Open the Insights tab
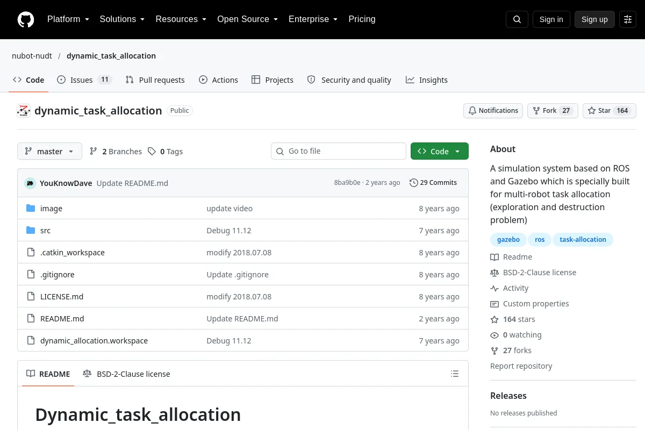Screen dimensions: 645x430 (427, 80)
